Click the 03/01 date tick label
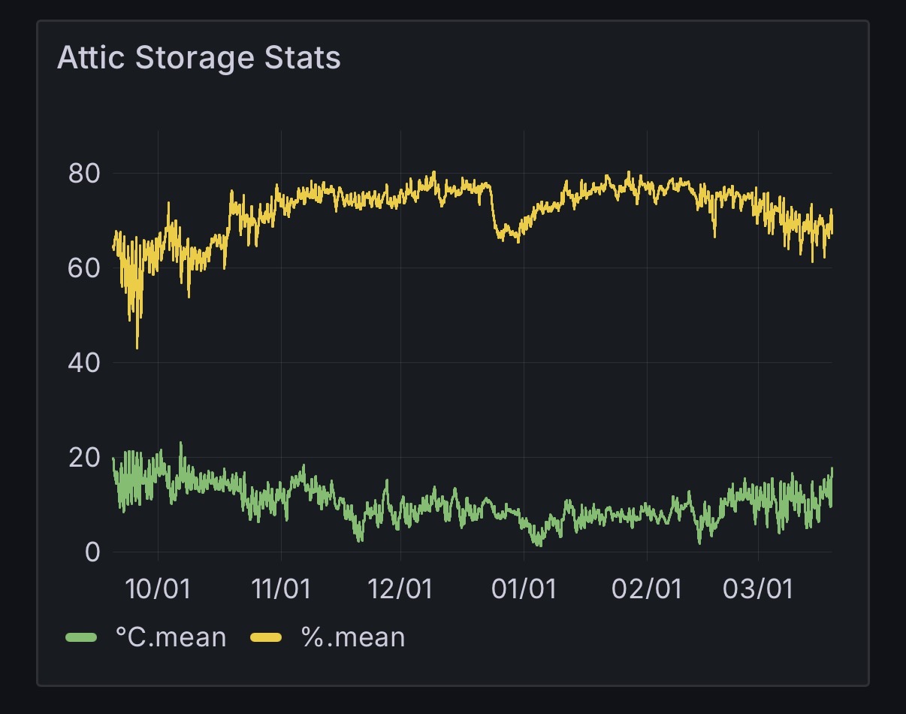Screen dimensions: 906x714 pos(758,588)
